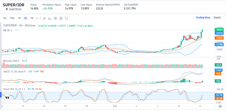
Task: Click the Stoch RSI tag 35.50
Action: 219,98
